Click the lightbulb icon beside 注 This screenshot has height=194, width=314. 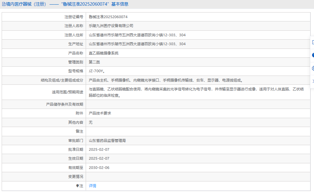[77, 186]
